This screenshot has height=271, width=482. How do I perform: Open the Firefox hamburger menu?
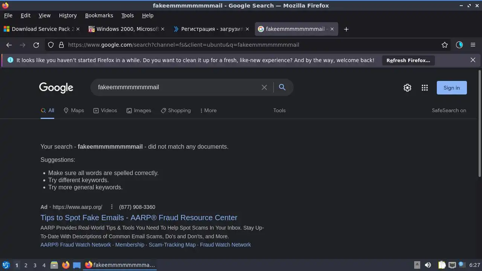point(473,45)
